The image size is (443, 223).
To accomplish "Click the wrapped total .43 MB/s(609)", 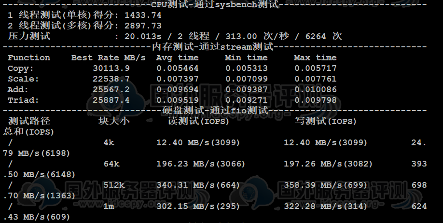I will pos(37,217).
